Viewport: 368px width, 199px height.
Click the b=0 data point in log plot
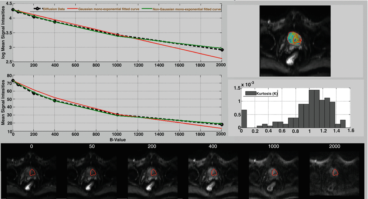tap(13, 10)
